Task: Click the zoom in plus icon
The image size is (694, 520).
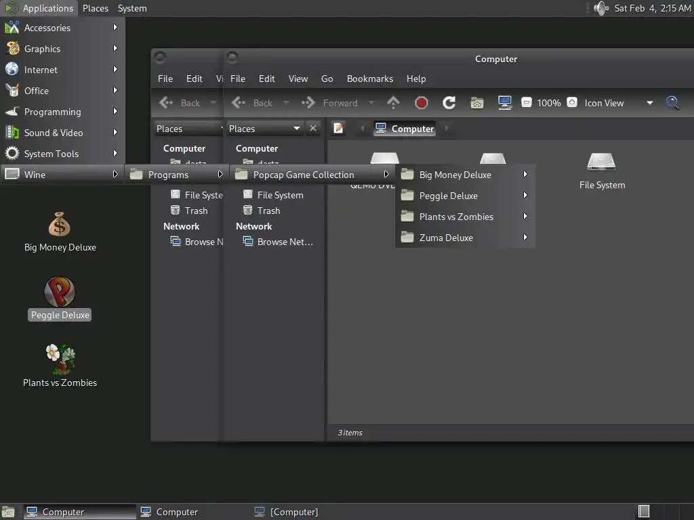Action: tap(572, 103)
